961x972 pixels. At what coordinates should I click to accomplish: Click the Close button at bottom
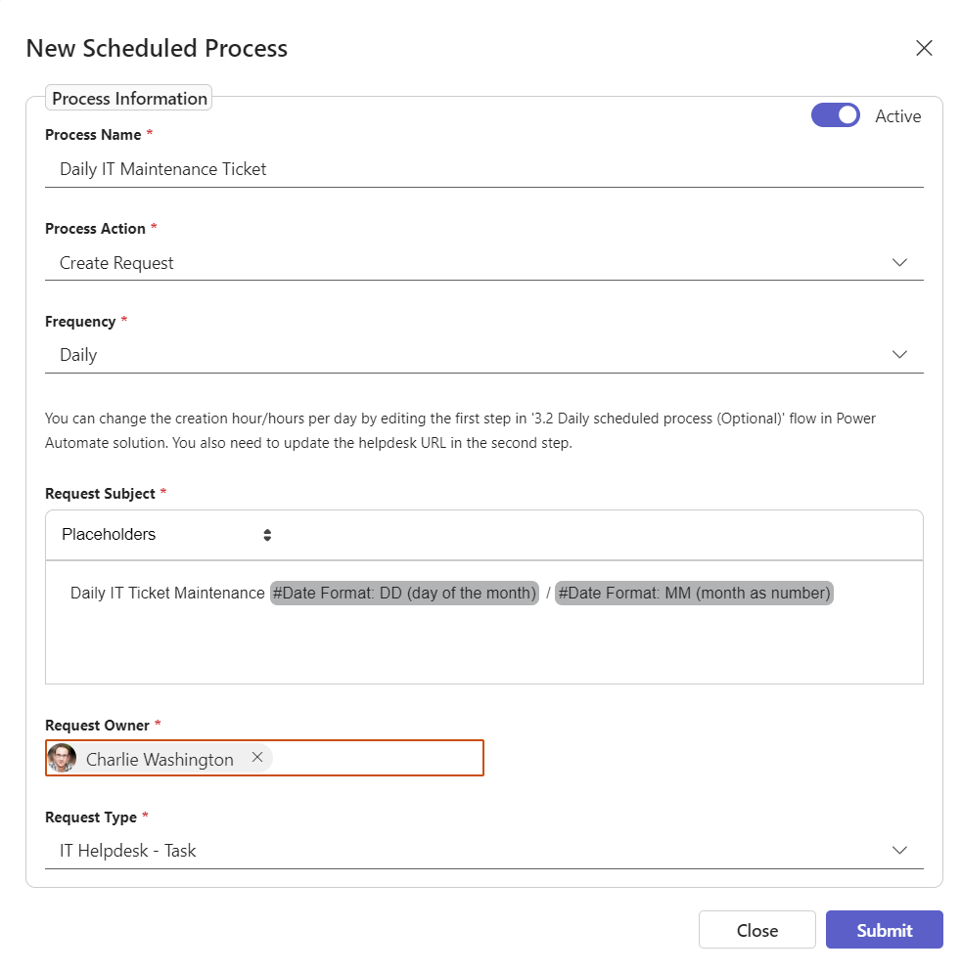coord(756,930)
